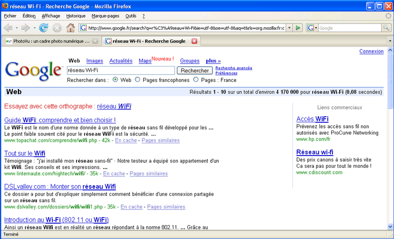
Task: Open Pages similaires for linternaute.com result
Action: [x=149, y=173]
